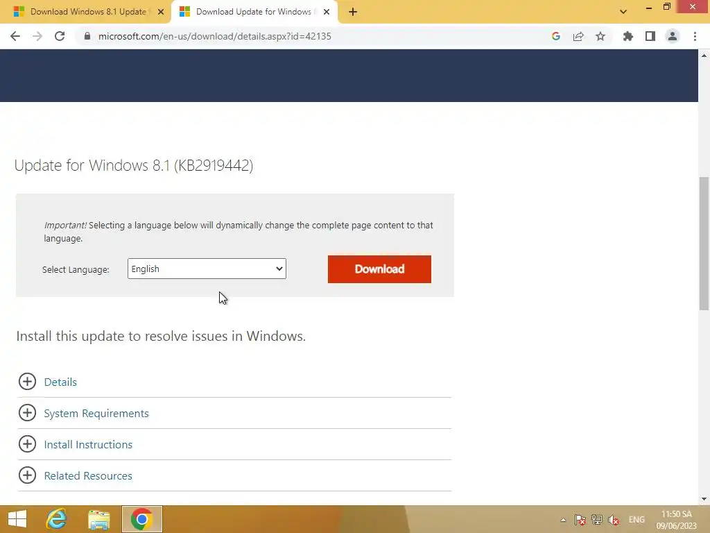
Task: Bookmark this page with the star
Action: coord(600,36)
